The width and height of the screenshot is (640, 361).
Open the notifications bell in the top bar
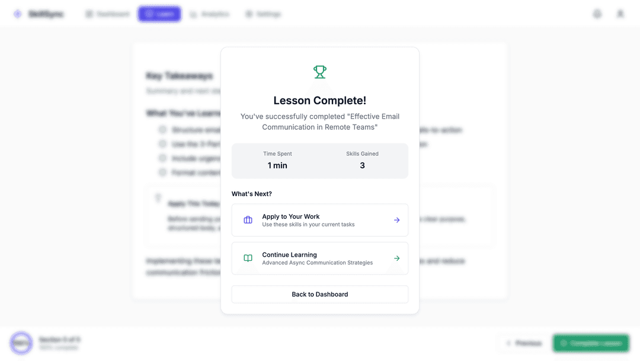click(597, 14)
